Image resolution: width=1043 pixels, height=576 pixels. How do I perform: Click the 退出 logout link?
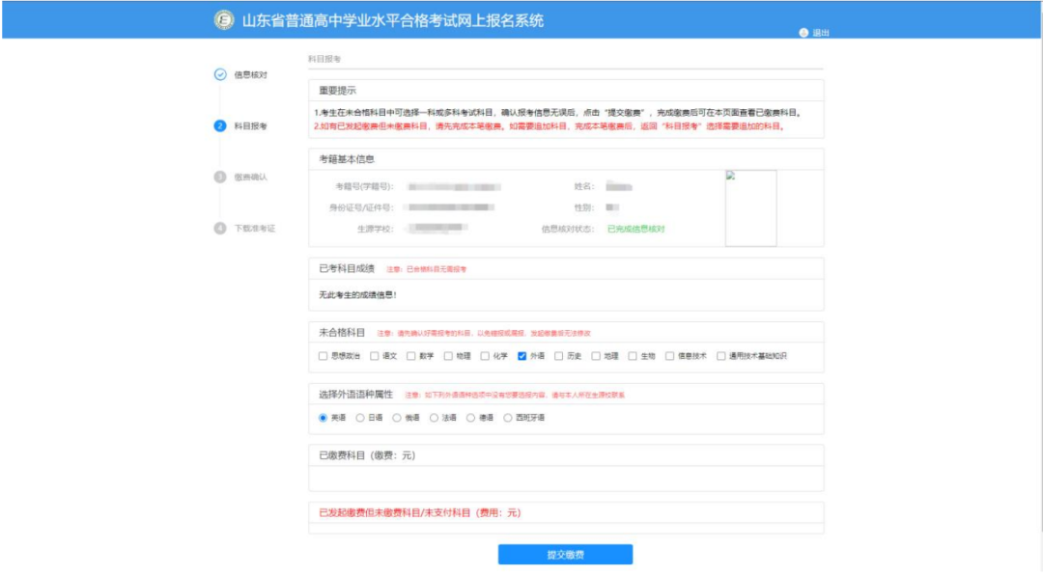(821, 33)
